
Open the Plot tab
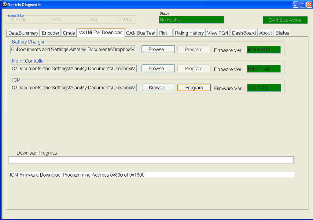pos(165,33)
